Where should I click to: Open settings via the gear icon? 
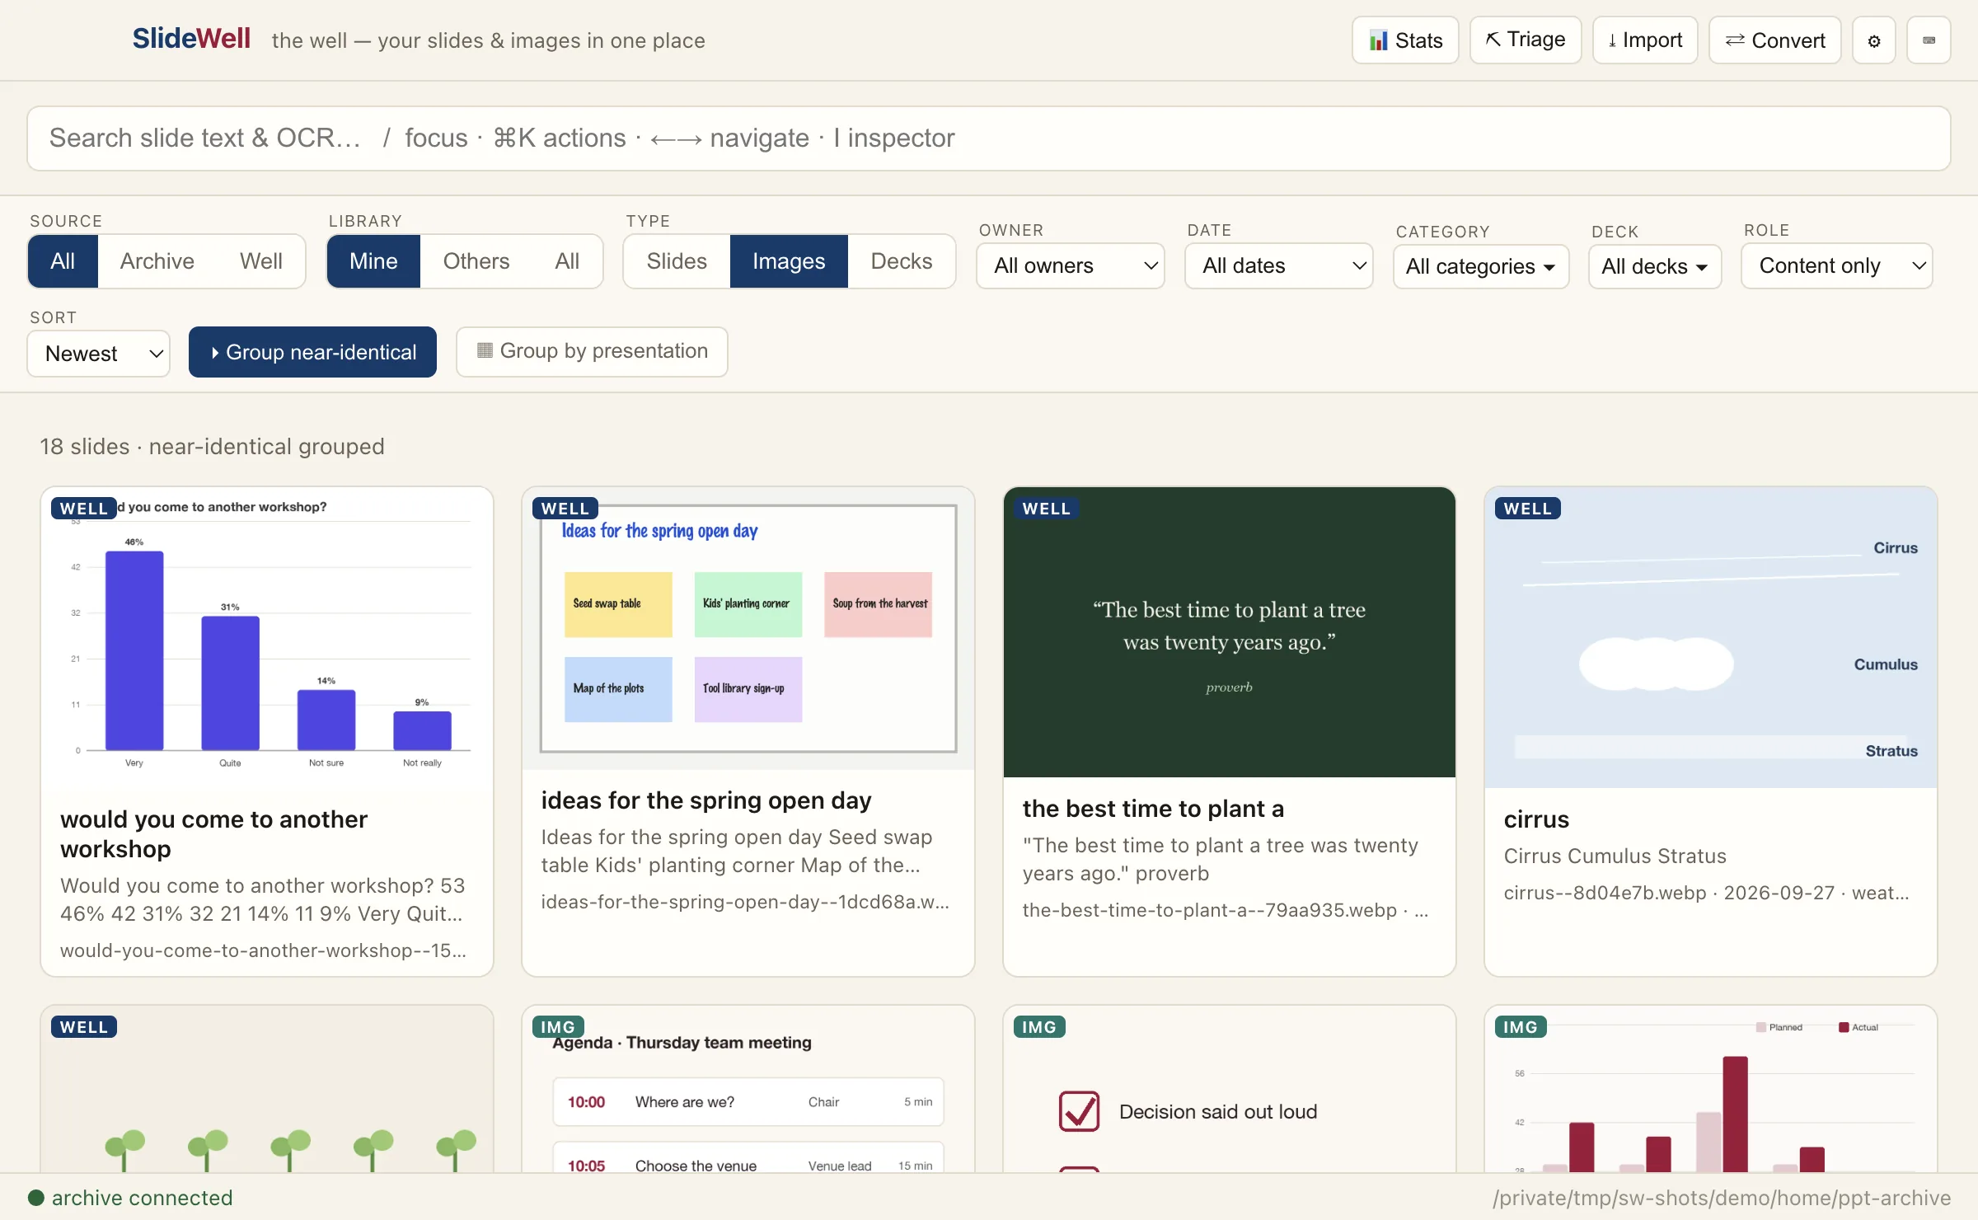pyautogui.click(x=1874, y=40)
